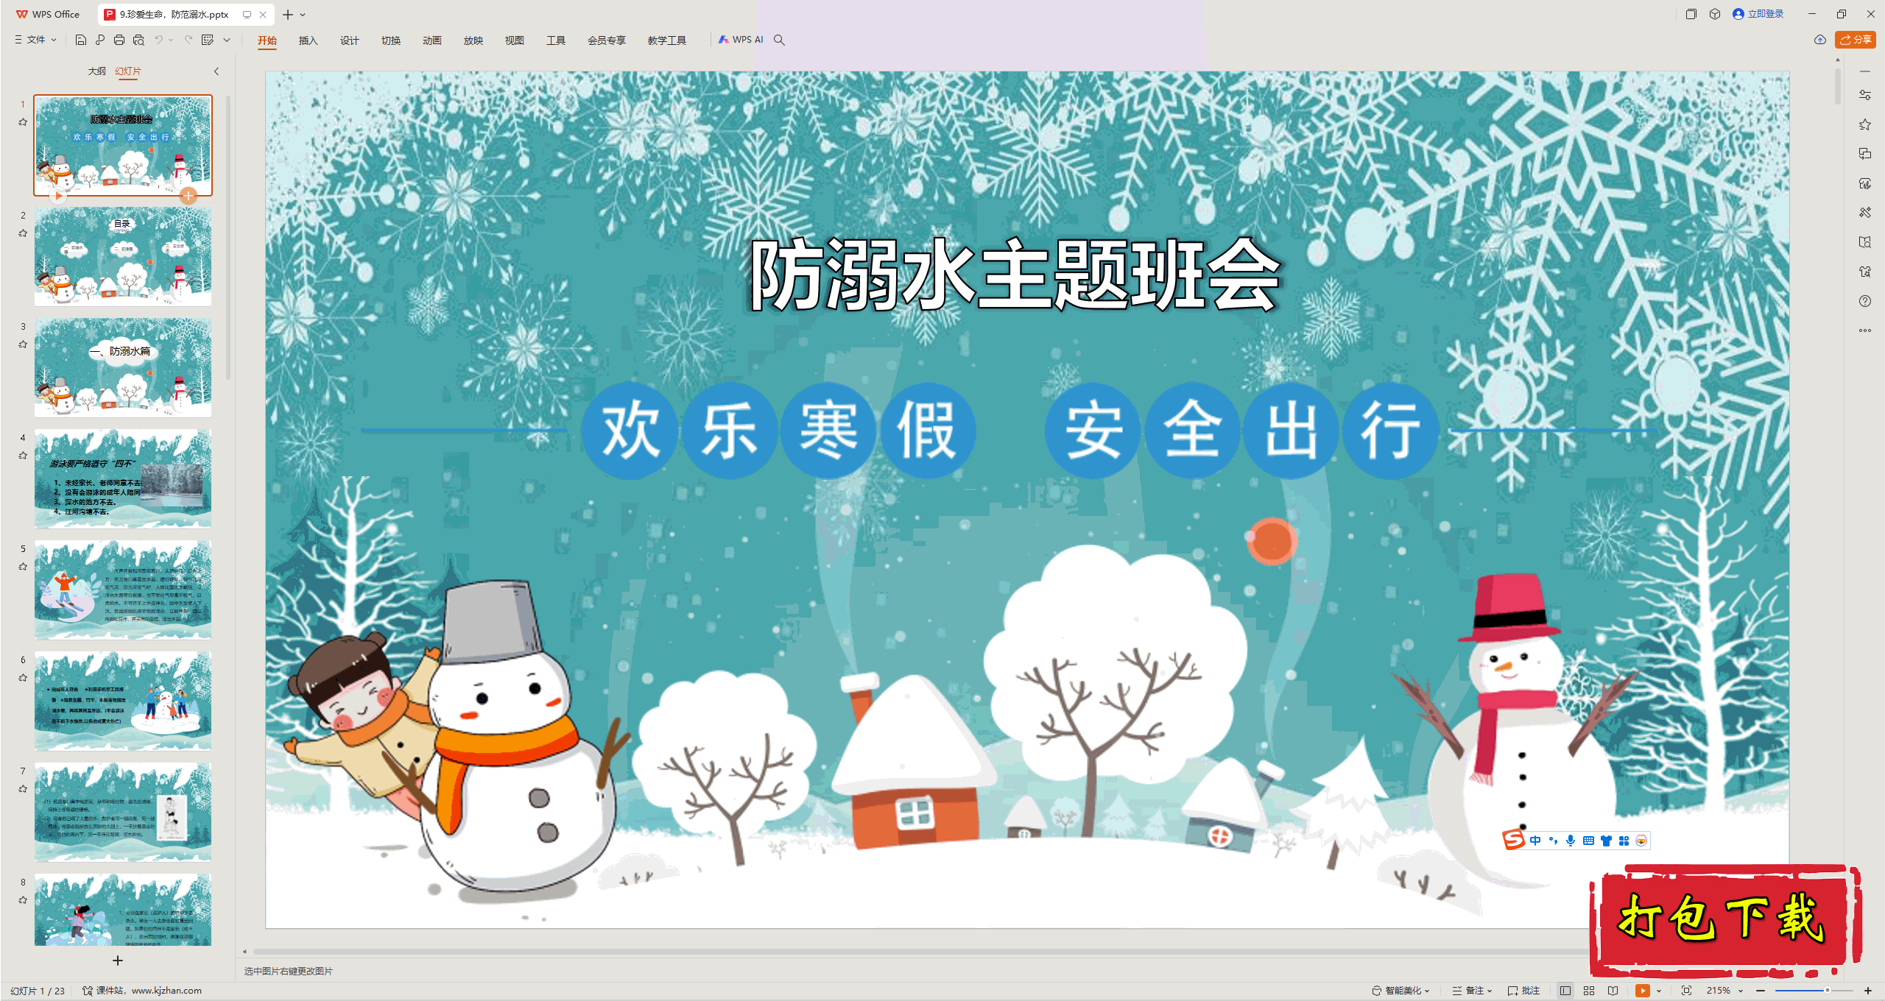Screen dimensions: 1885x1001
Task: Open slideshow play options dropdown arrow
Action: [x=1659, y=991]
